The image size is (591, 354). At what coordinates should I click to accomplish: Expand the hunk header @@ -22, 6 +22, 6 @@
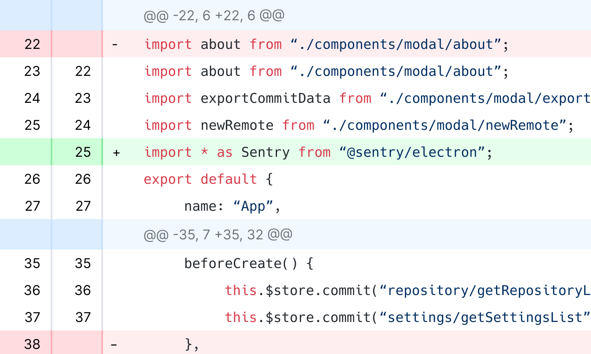[214, 16]
